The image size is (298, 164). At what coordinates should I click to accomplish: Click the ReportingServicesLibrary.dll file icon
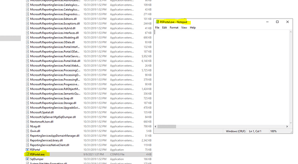(28, 140)
